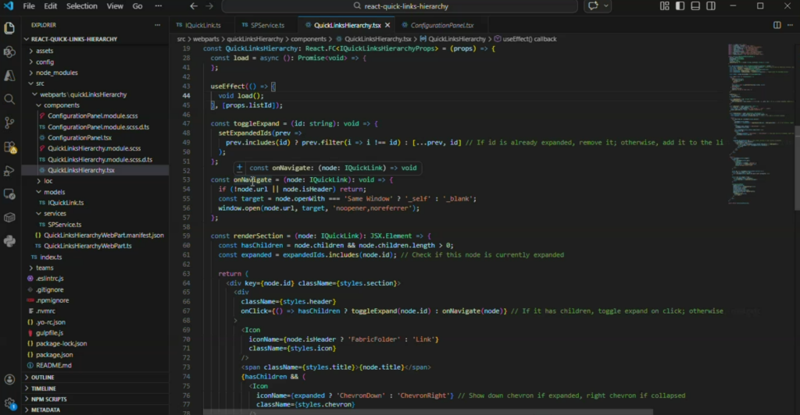800x415 pixels.
Task: Open the Search view in activity bar
Action: pos(9,99)
